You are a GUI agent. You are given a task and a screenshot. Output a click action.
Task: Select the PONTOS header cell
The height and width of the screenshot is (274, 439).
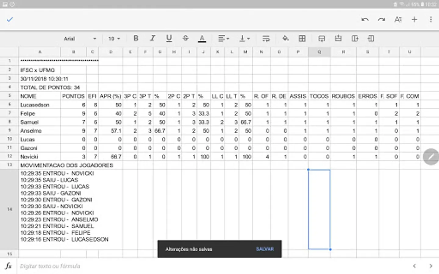tap(73, 96)
